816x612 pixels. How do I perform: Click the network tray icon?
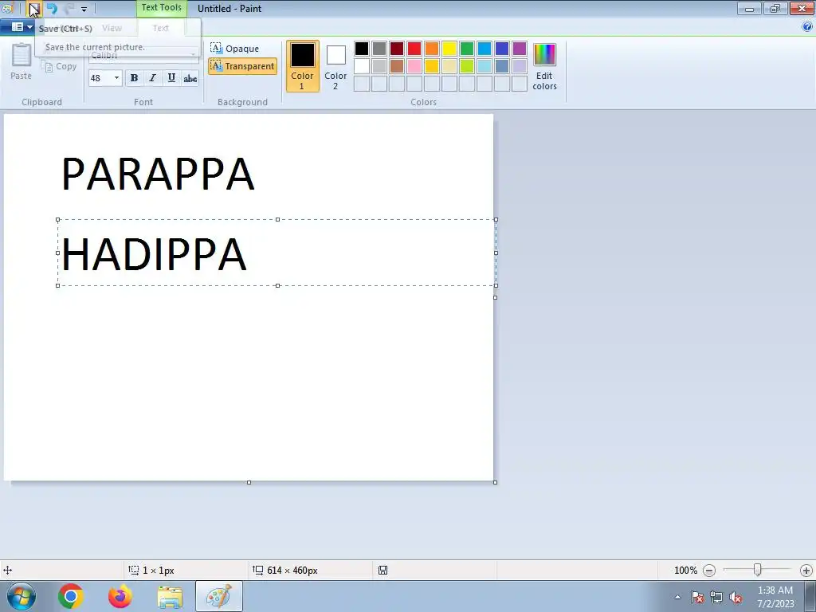click(x=716, y=597)
